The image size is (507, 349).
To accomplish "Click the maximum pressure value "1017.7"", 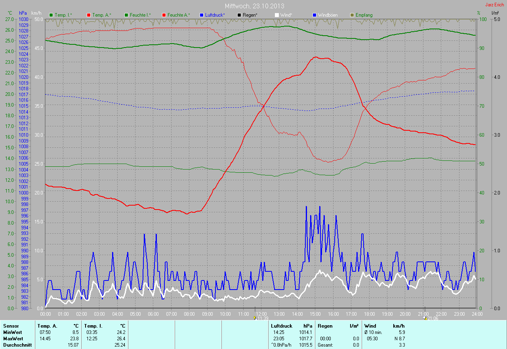I will click(x=305, y=339).
